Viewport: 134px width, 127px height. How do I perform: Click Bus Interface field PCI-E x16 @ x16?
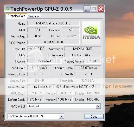coord(82,55)
